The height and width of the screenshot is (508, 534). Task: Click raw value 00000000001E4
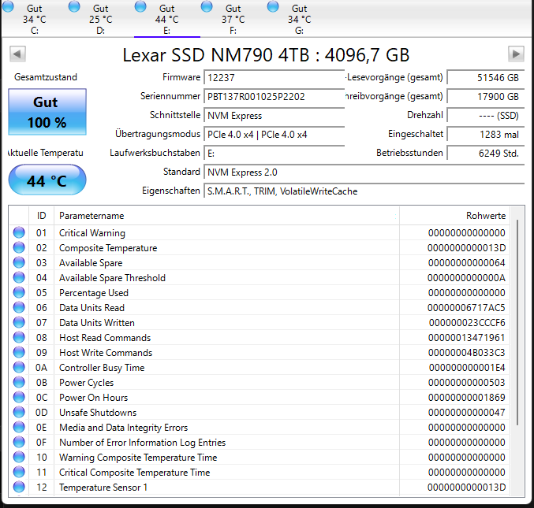[467, 368]
